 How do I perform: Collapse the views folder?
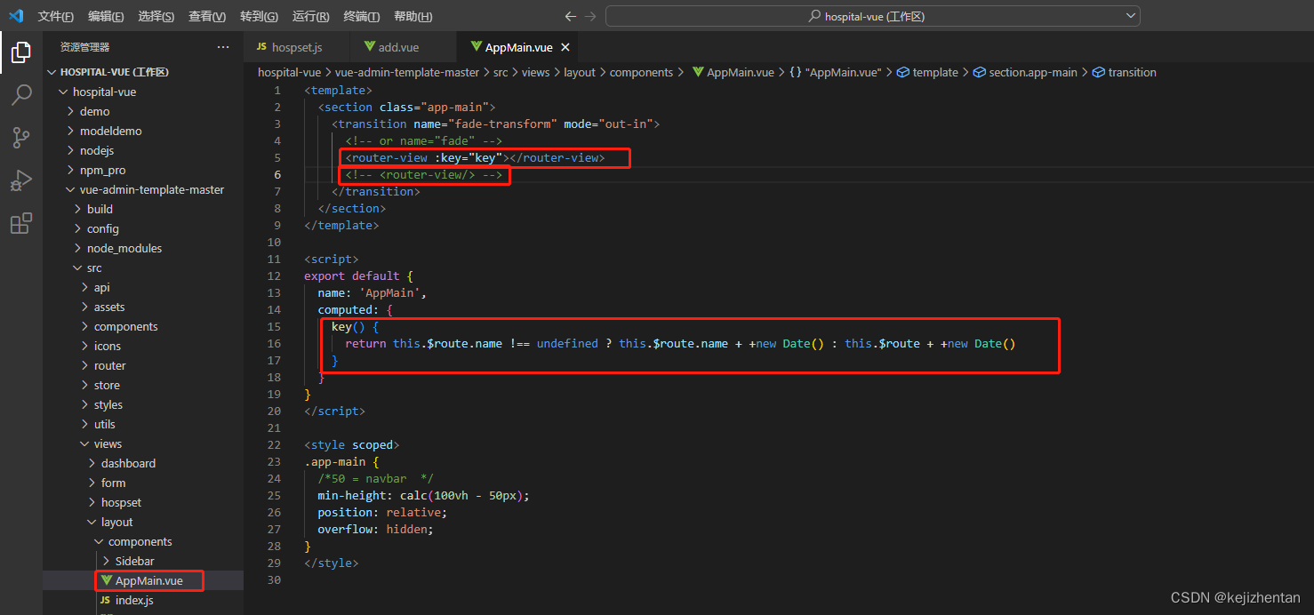(143, 443)
